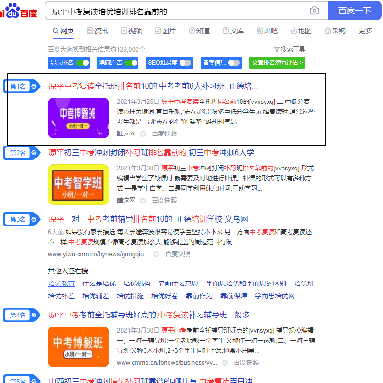Click the 瞧这网 source of result 1
Image resolution: width=383 pixels, height=383 pixels.
click(126, 134)
